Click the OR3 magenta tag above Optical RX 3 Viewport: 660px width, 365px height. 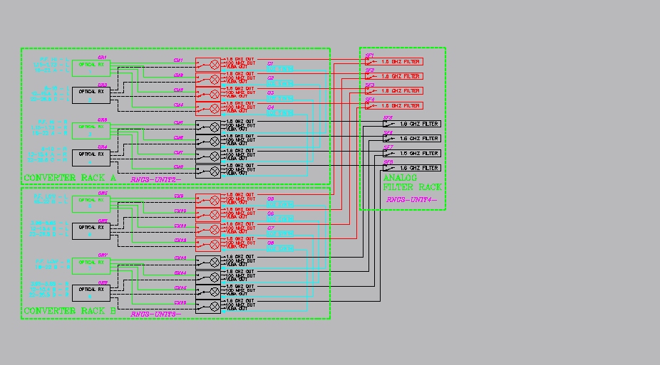(103, 120)
